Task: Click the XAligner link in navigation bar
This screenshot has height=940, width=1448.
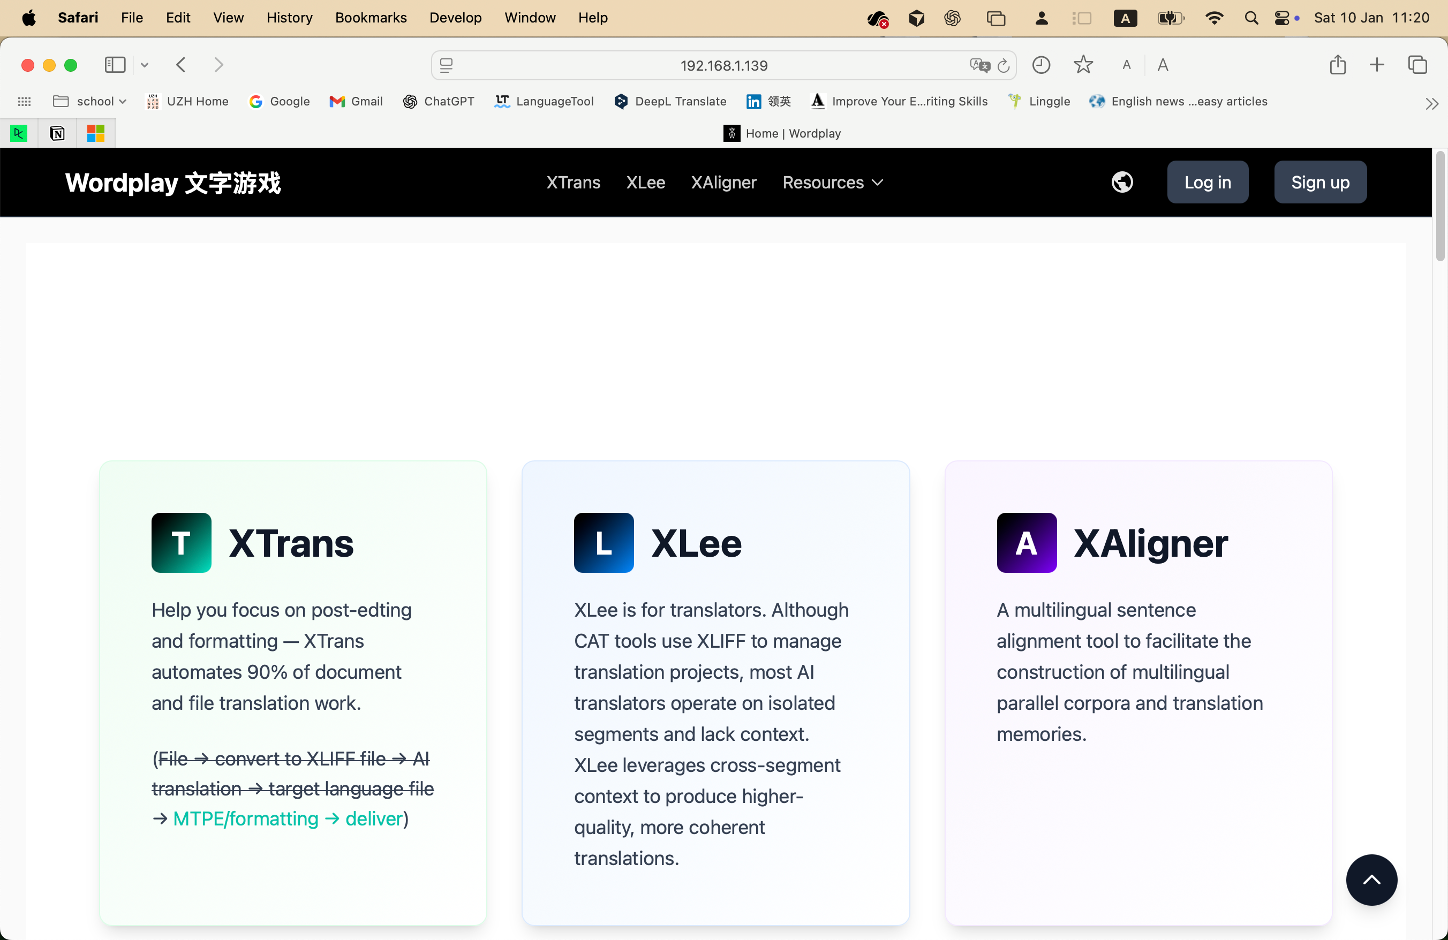Action: 723,183
